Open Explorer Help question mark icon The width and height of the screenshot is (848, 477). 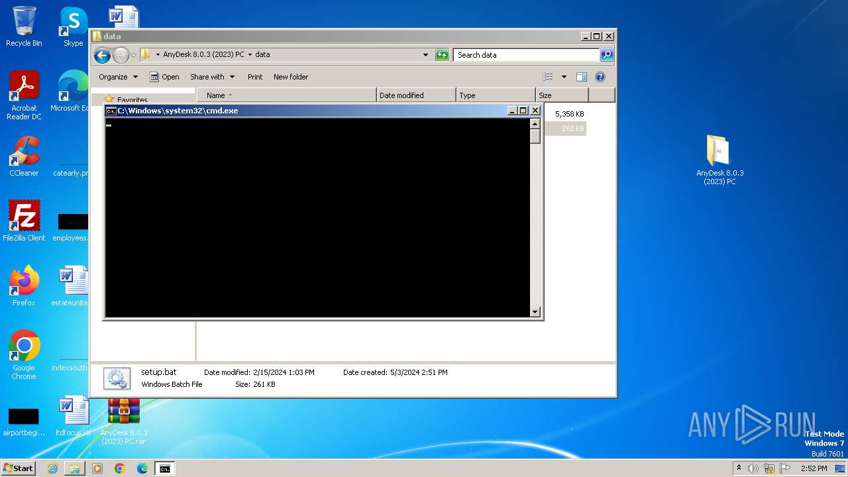(600, 77)
